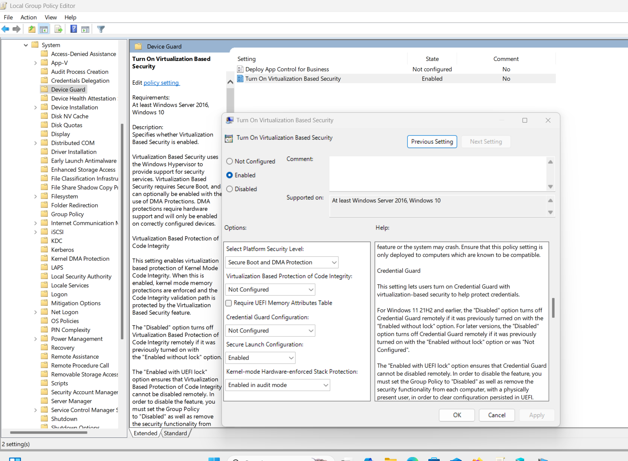The width and height of the screenshot is (628, 461).
Task: Expand the Power Management tree node
Action: [35, 339]
